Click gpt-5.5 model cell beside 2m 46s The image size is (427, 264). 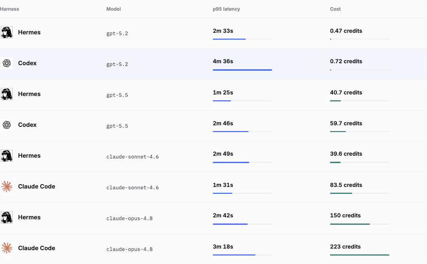(x=117, y=126)
